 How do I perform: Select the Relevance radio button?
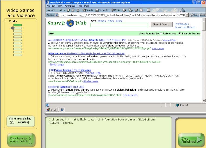pos(161,34)
